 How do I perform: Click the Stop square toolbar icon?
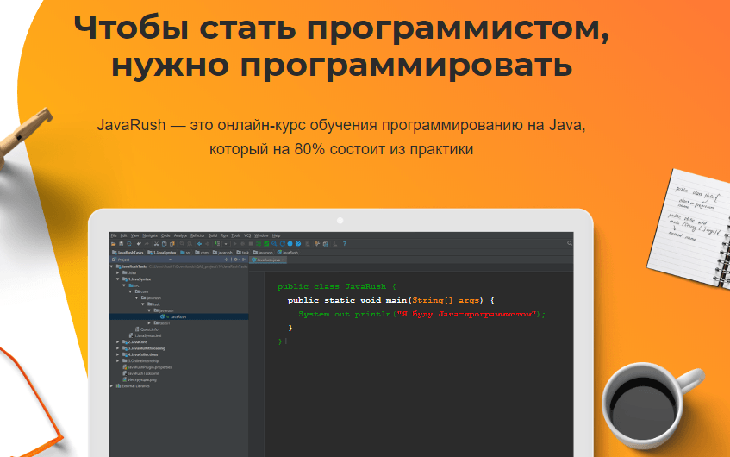[x=251, y=244]
